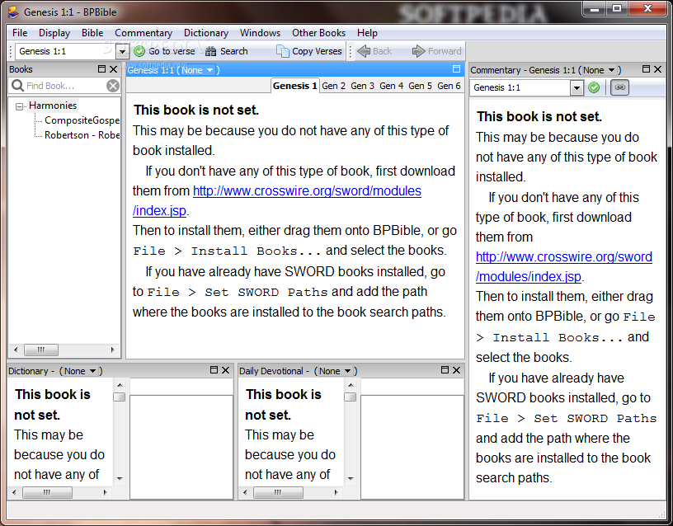Click the Commentary Genesis 1:1 reference field
673x526 pixels.
[x=520, y=88]
